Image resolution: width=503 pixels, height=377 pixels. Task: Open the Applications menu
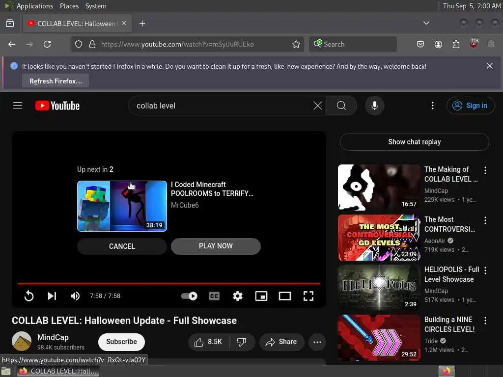click(x=35, y=6)
